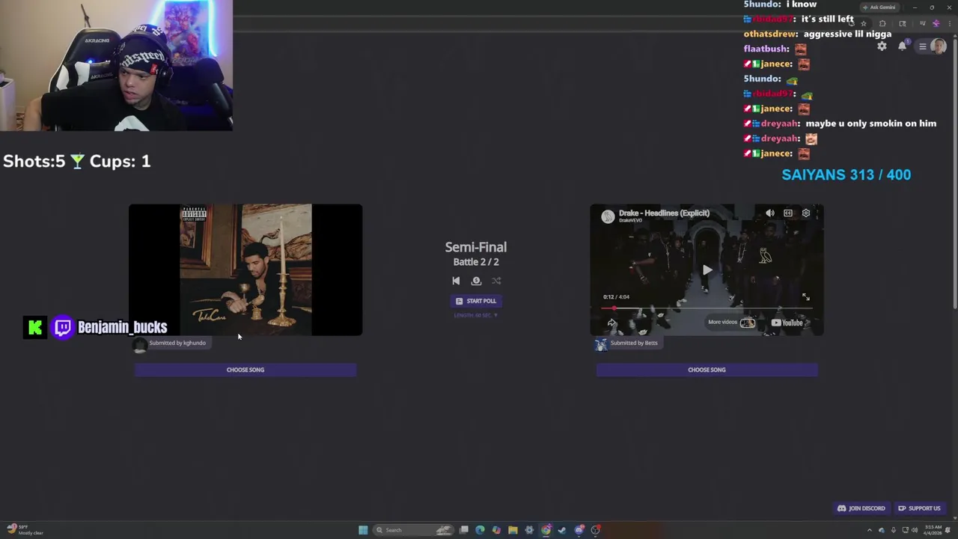Open Steam from the taskbar

click(x=562, y=530)
